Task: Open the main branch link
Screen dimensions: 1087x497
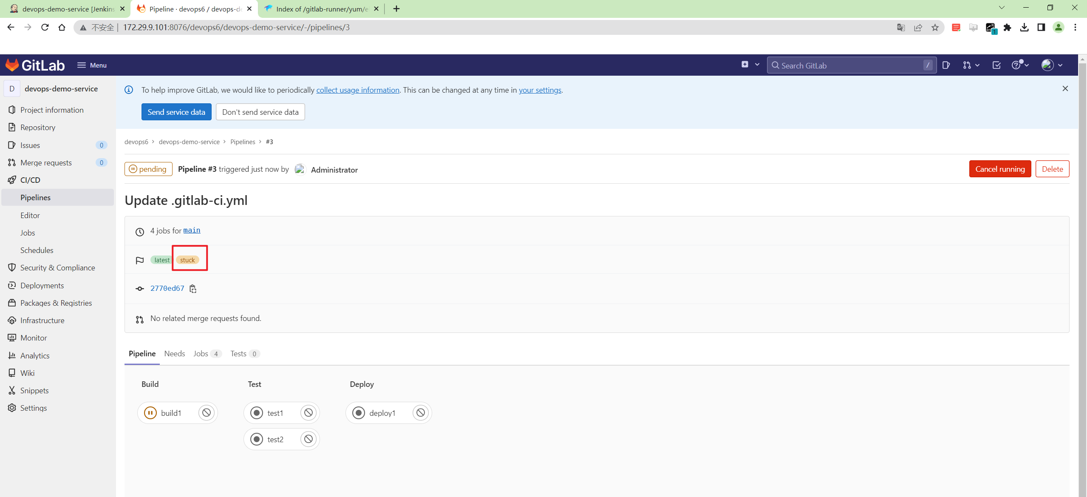Action: [192, 230]
